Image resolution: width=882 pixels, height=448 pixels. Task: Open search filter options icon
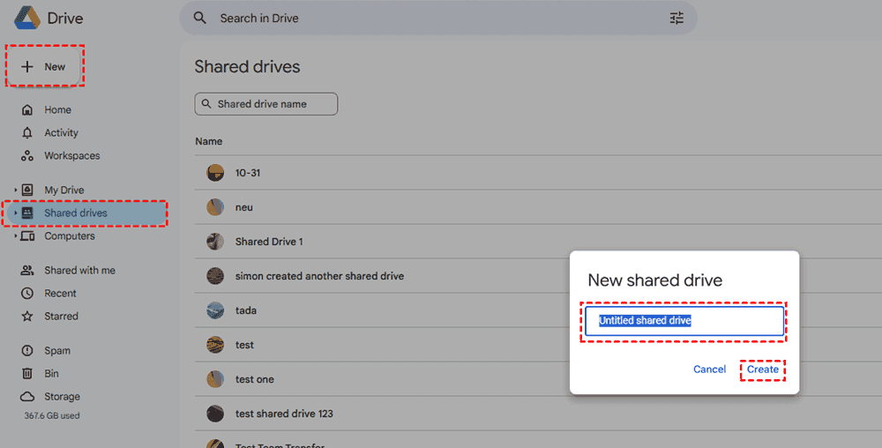676,18
